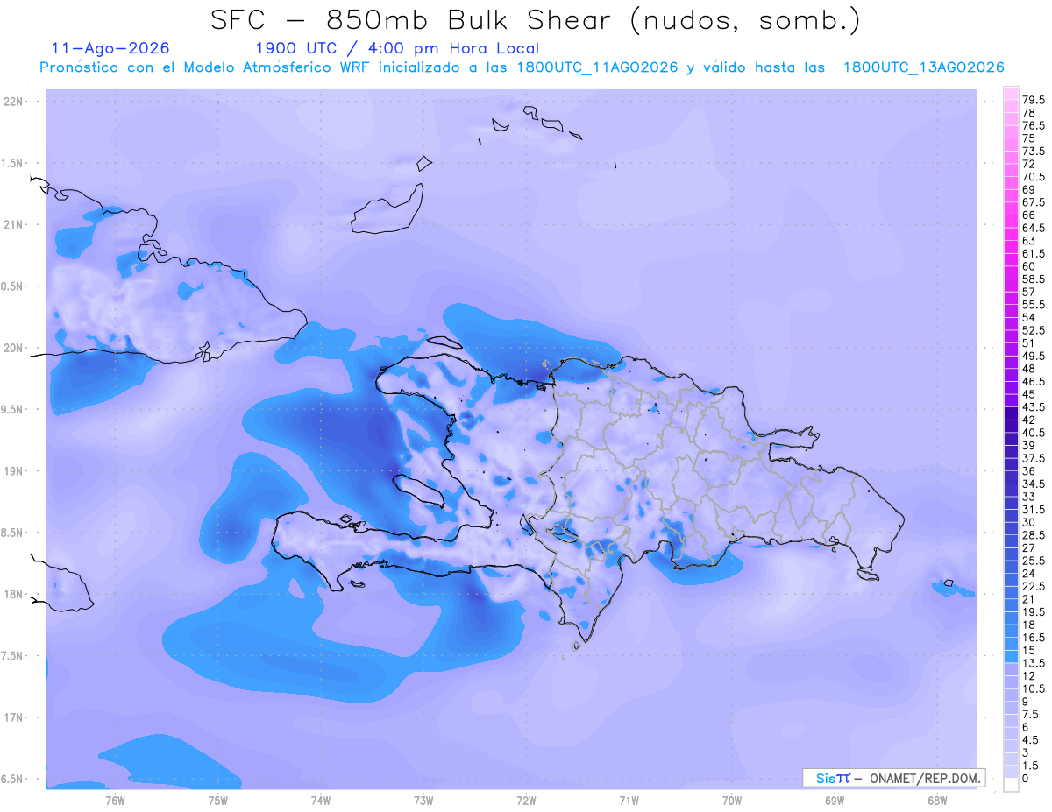The image size is (1052, 812).
Task: Click the 75W longitude axis label
Action: point(218,801)
